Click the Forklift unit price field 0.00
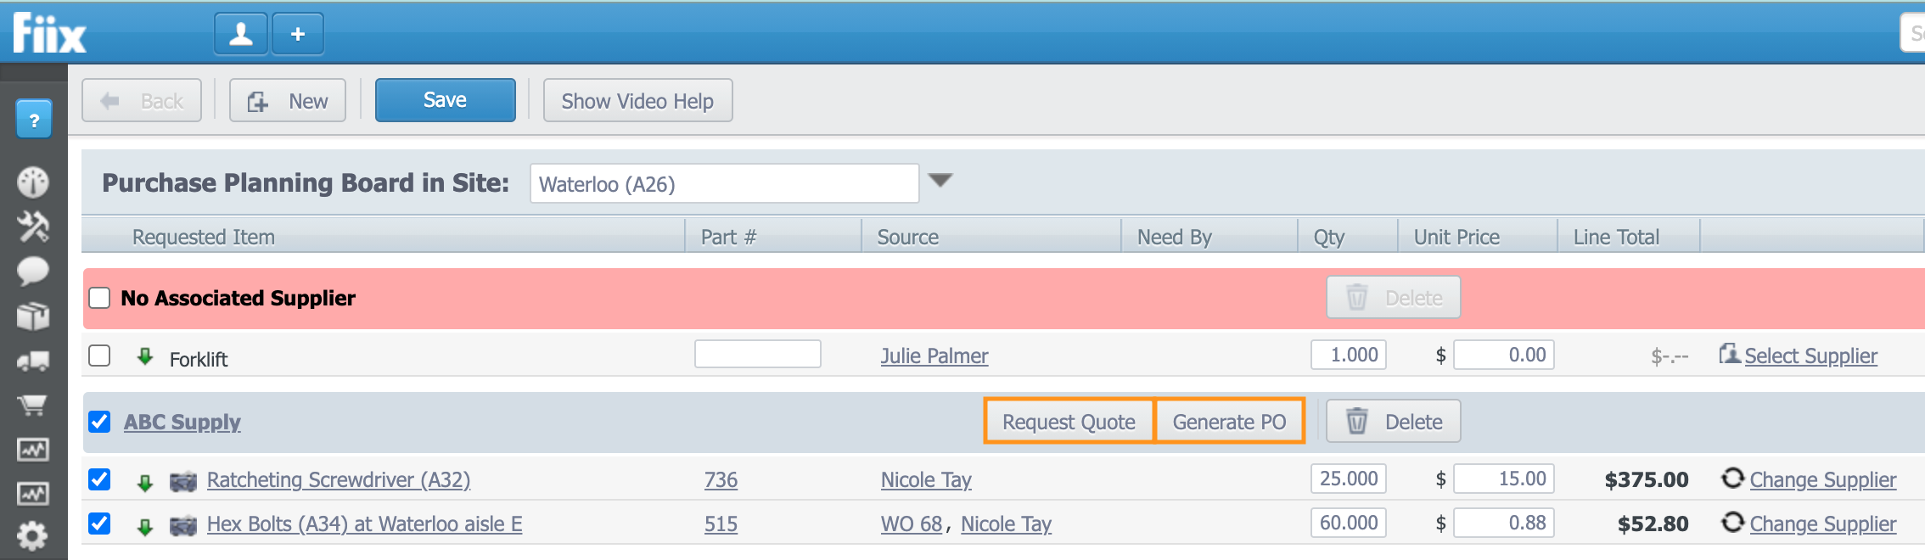This screenshot has width=1925, height=560. click(x=1504, y=355)
